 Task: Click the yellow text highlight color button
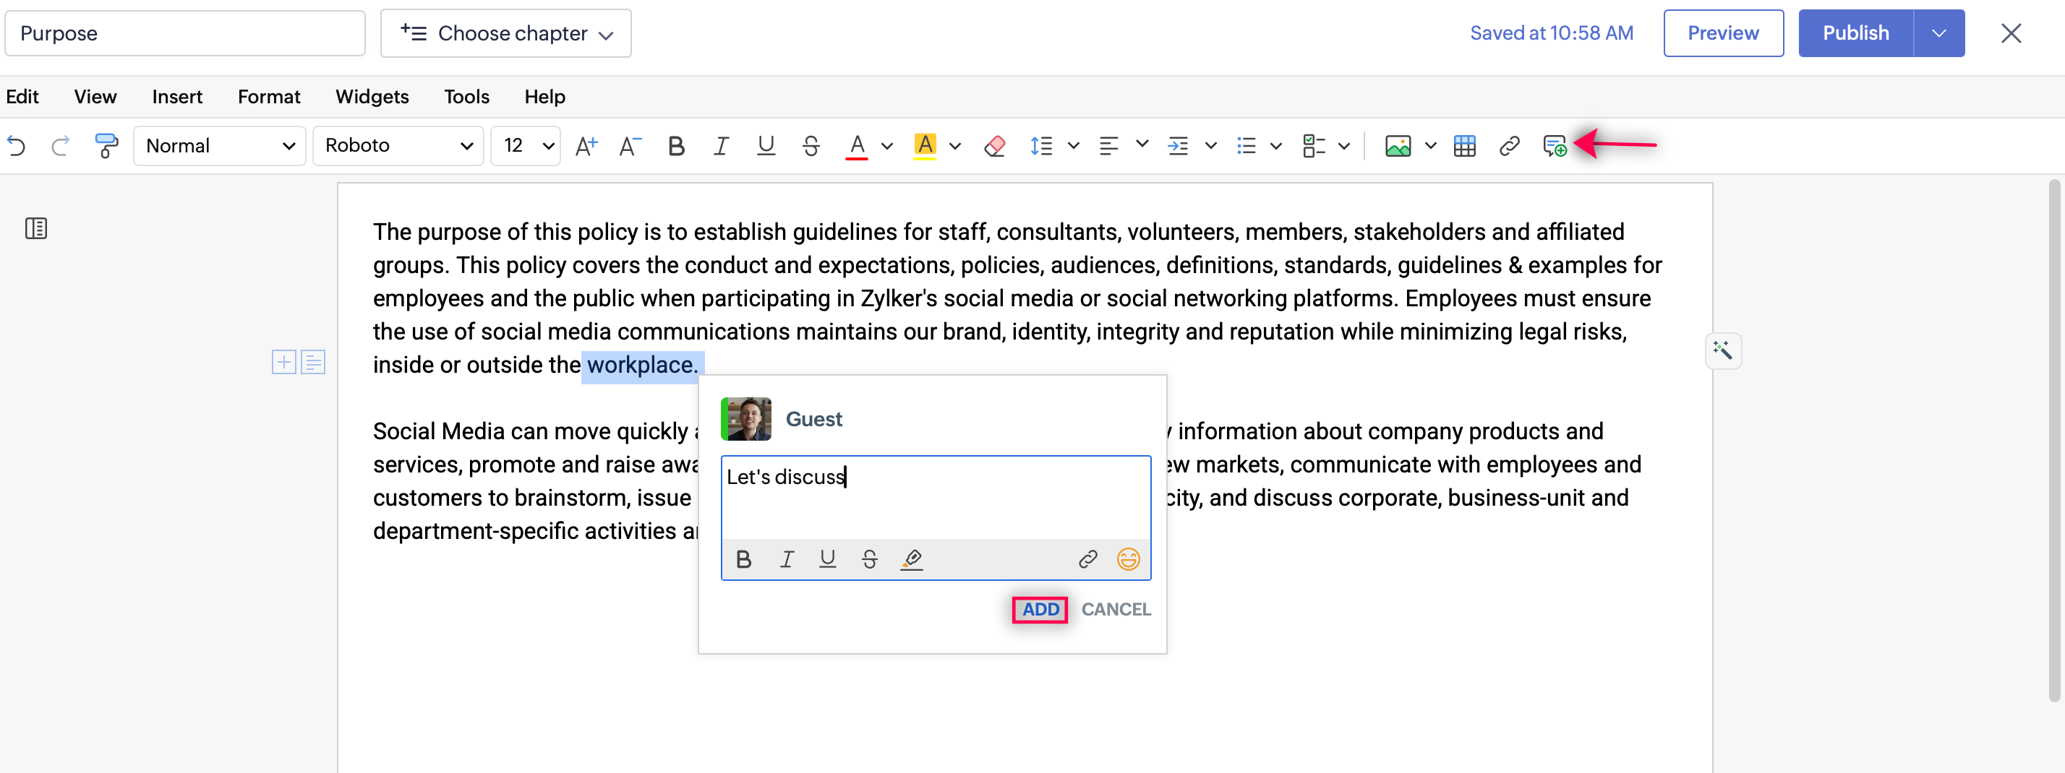[924, 146]
